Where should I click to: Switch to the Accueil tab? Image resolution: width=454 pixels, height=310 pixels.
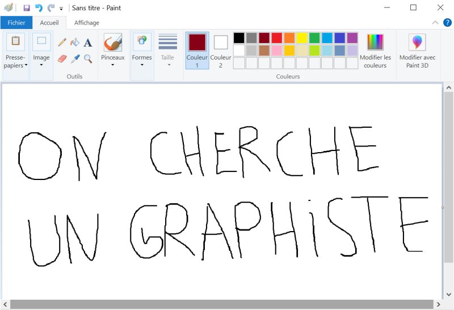click(49, 23)
